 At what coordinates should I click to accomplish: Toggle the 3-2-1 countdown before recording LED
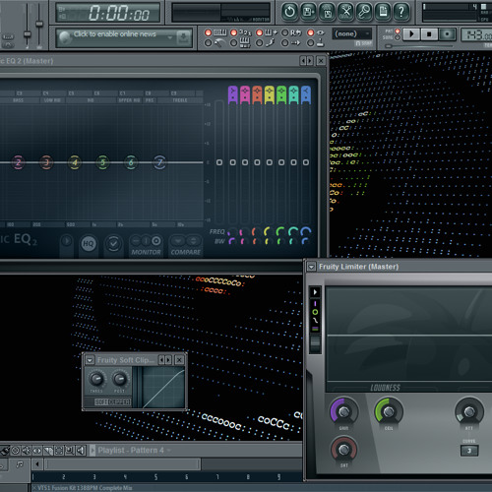233,32
